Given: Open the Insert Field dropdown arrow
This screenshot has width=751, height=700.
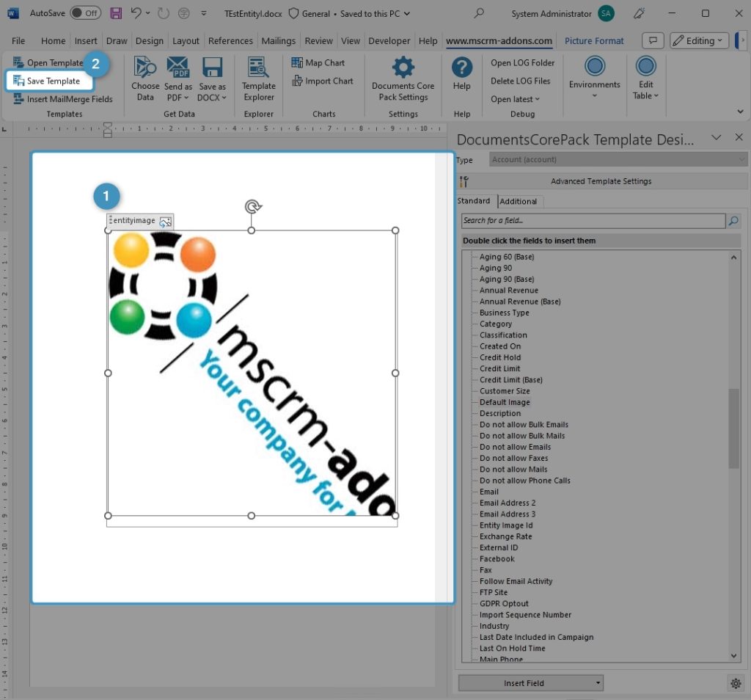Looking at the screenshot, I should (598, 683).
